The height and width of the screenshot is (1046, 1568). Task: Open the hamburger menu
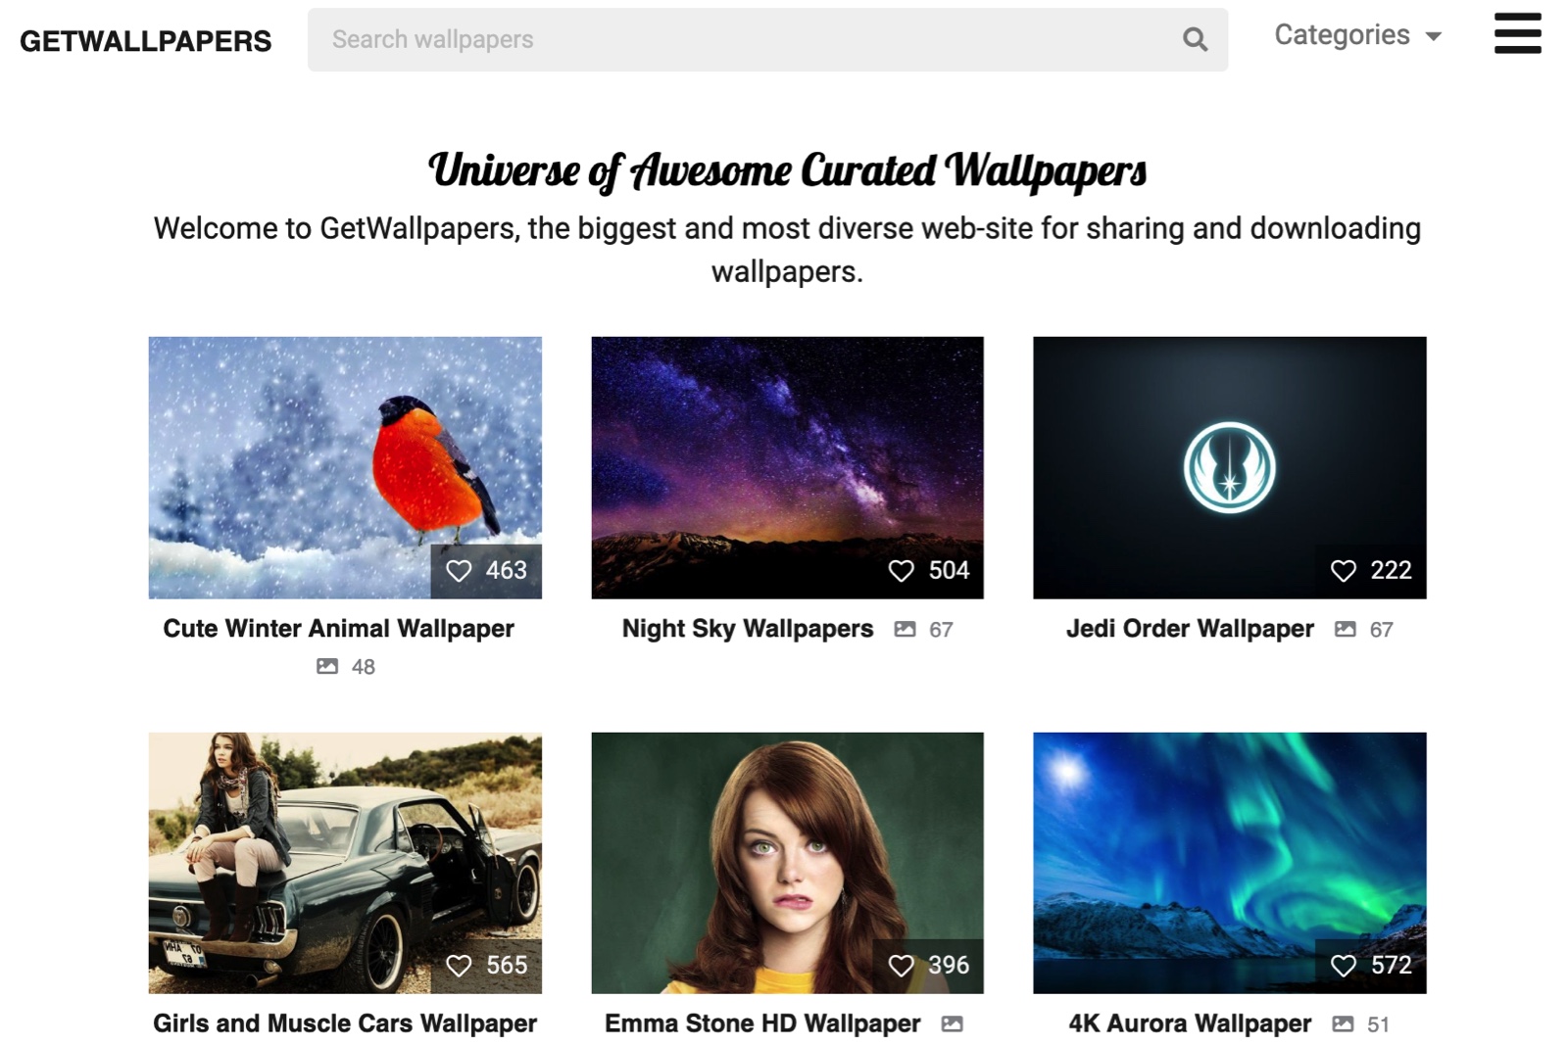click(x=1517, y=34)
